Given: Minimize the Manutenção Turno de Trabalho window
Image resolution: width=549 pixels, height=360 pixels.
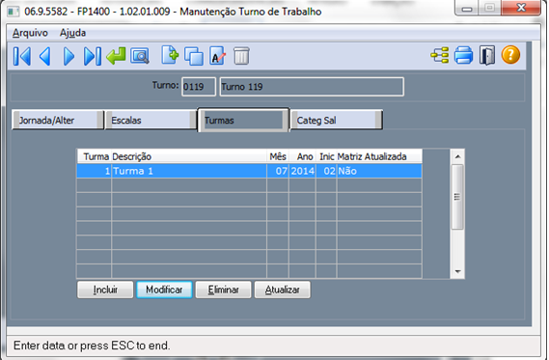Looking at the screenshot, I should pyautogui.click(x=467, y=9).
